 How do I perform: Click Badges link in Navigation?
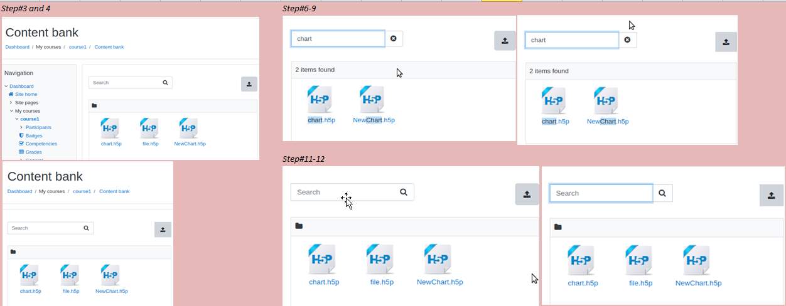click(34, 135)
